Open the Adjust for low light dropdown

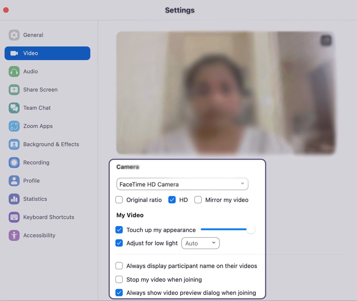[200, 243]
